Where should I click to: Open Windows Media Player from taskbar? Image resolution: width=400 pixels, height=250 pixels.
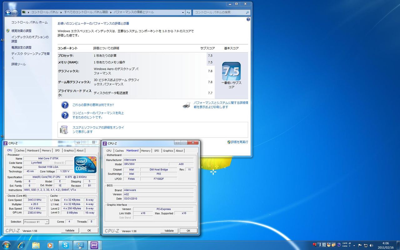[x=51, y=245]
